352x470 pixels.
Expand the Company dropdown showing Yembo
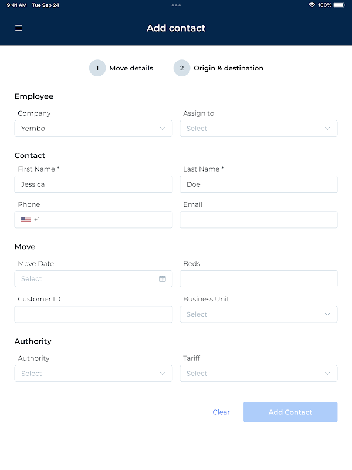coord(93,129)
